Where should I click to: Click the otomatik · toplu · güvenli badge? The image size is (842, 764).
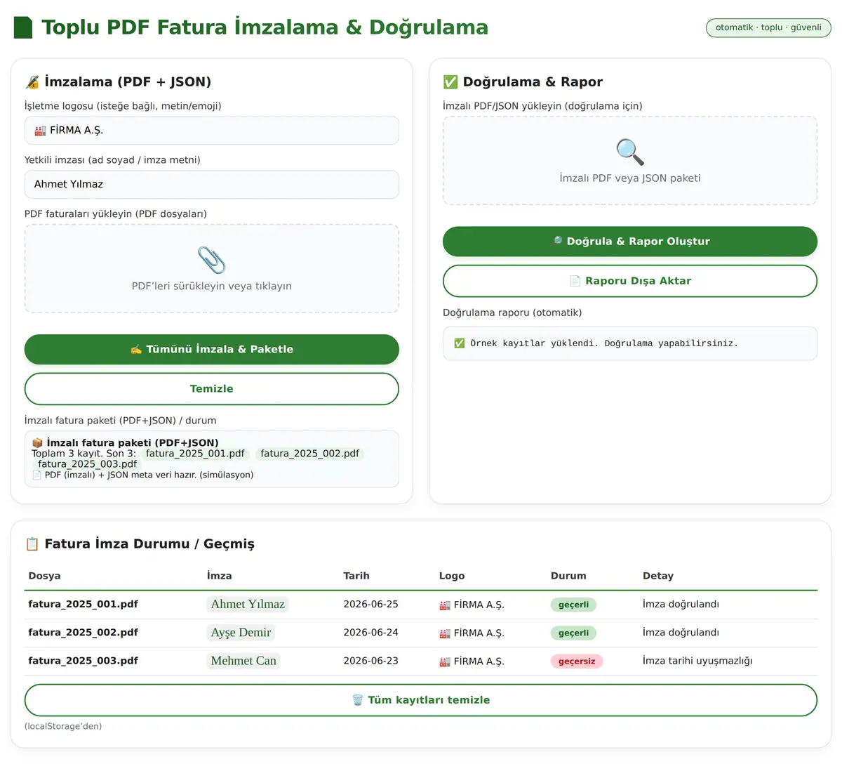coord(768,27)
